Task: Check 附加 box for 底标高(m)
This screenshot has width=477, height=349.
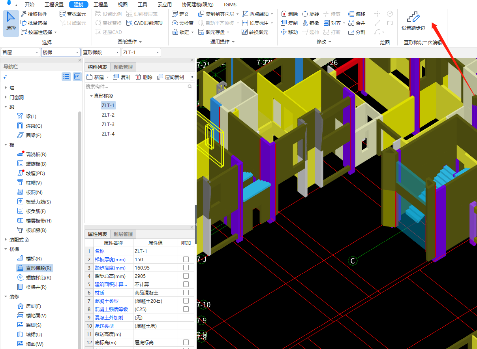Action: point(186,342)
